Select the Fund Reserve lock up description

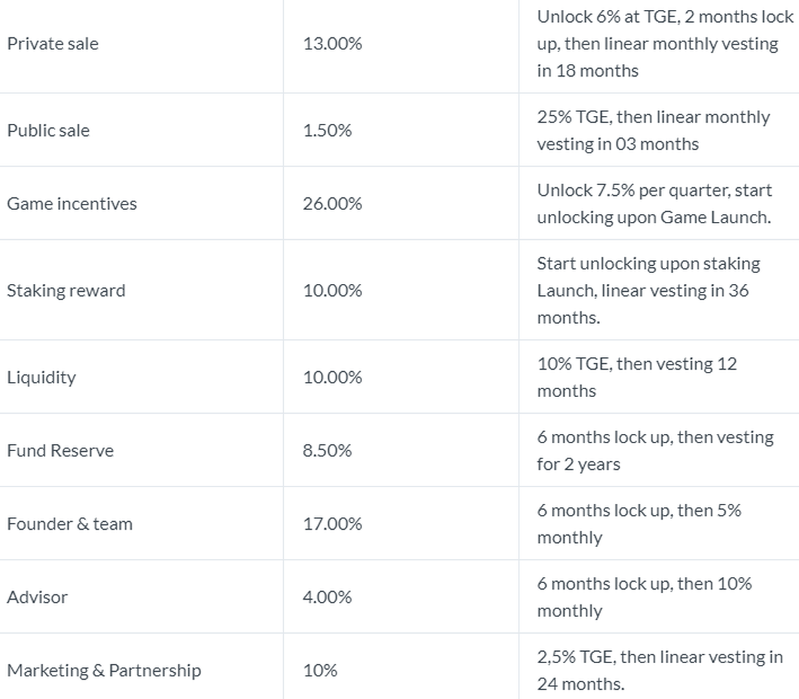[x=655, y=450]
